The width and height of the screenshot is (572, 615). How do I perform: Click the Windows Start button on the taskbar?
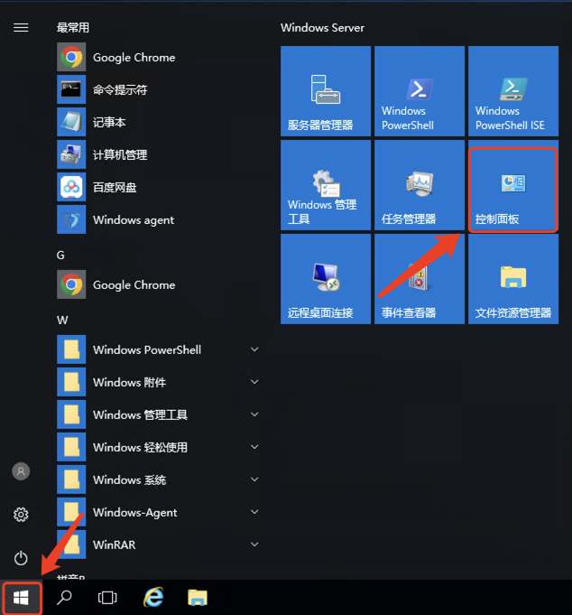coord(21,598)
